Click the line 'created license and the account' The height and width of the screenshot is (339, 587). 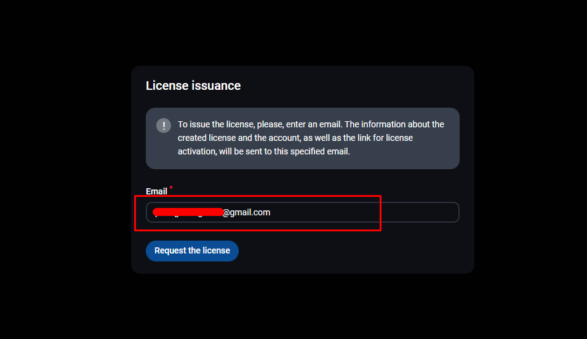pos(295,138)
